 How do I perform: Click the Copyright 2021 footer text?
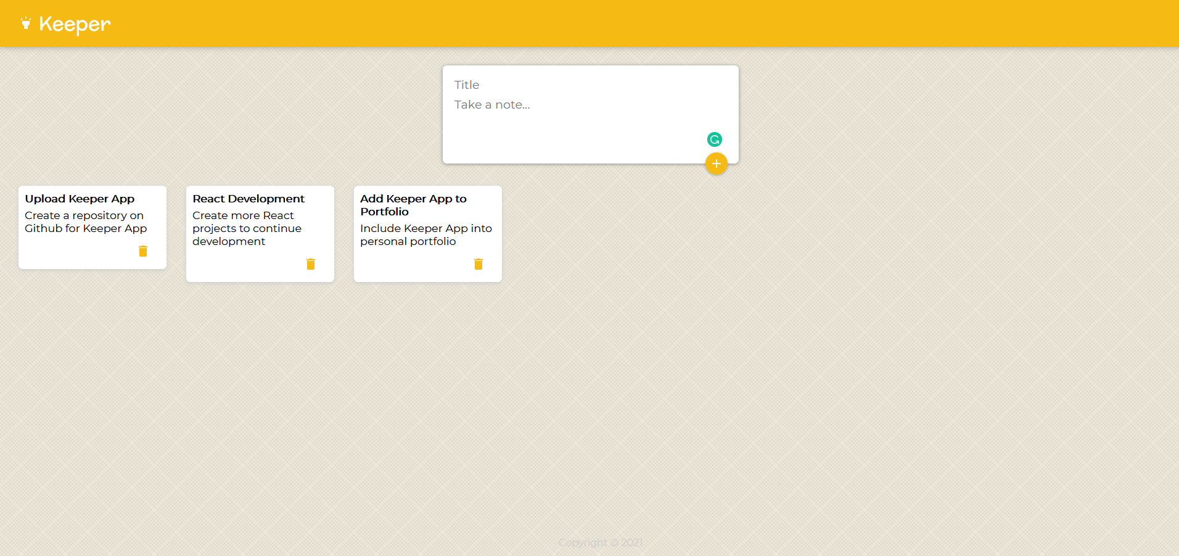pyautogui.click(x=601, y=543)
